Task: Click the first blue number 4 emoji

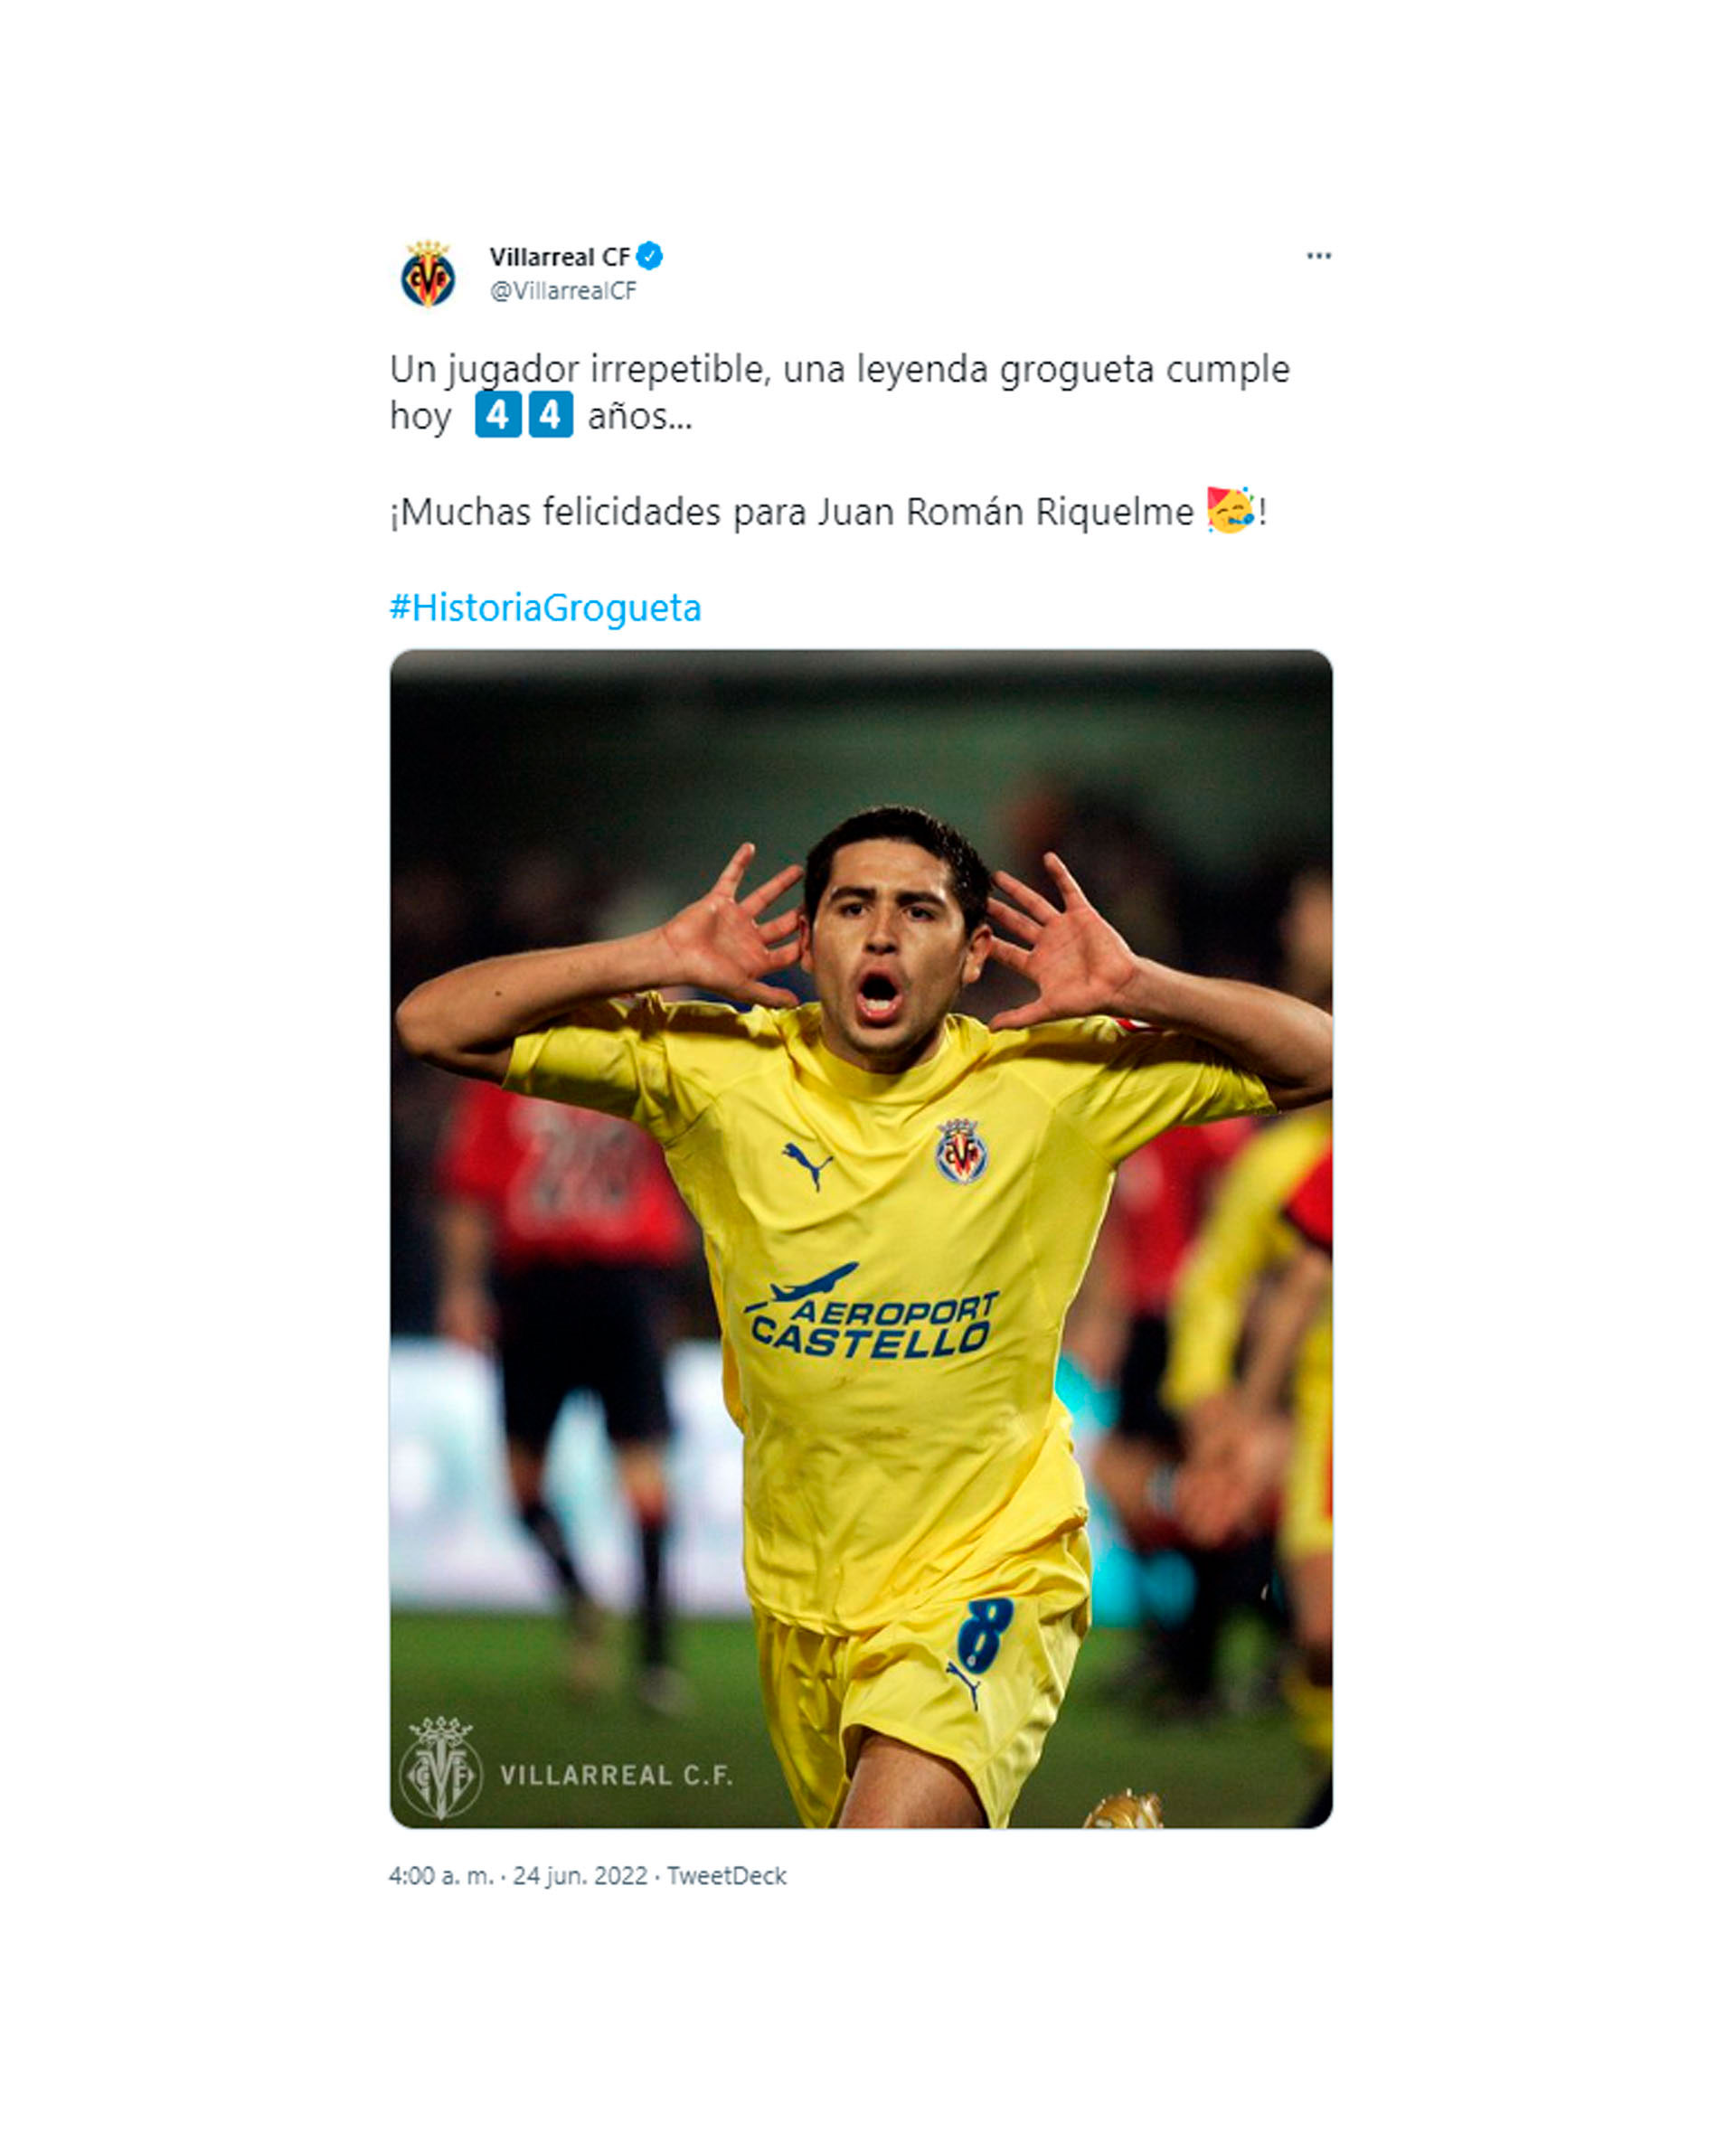Action: (x=498, y=415)
